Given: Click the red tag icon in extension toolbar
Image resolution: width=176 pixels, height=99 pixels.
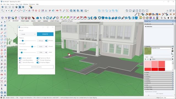Looking at the screenshot, I should pyautogui.click(x=33, y=18).
